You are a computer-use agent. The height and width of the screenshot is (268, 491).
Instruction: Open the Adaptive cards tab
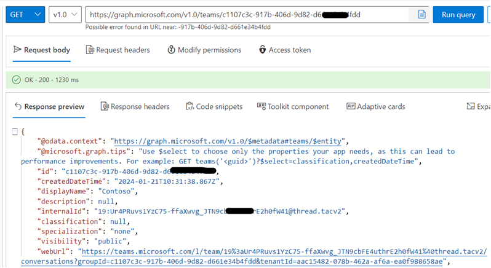click(376, 107)
